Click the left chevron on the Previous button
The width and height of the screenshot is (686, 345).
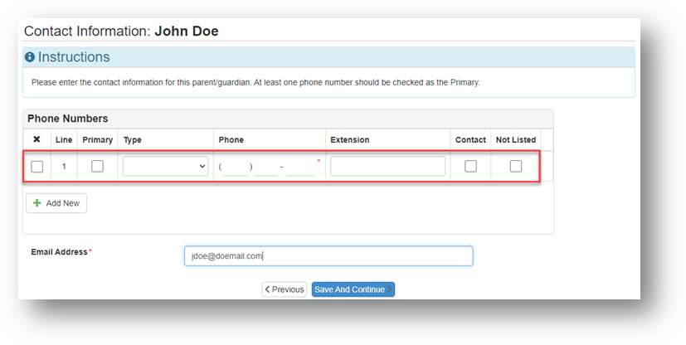tap(267, 289)
